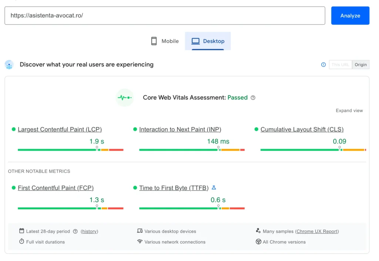
Task: Open help icon beside Latest 28-day period
Action: point(75,231)
